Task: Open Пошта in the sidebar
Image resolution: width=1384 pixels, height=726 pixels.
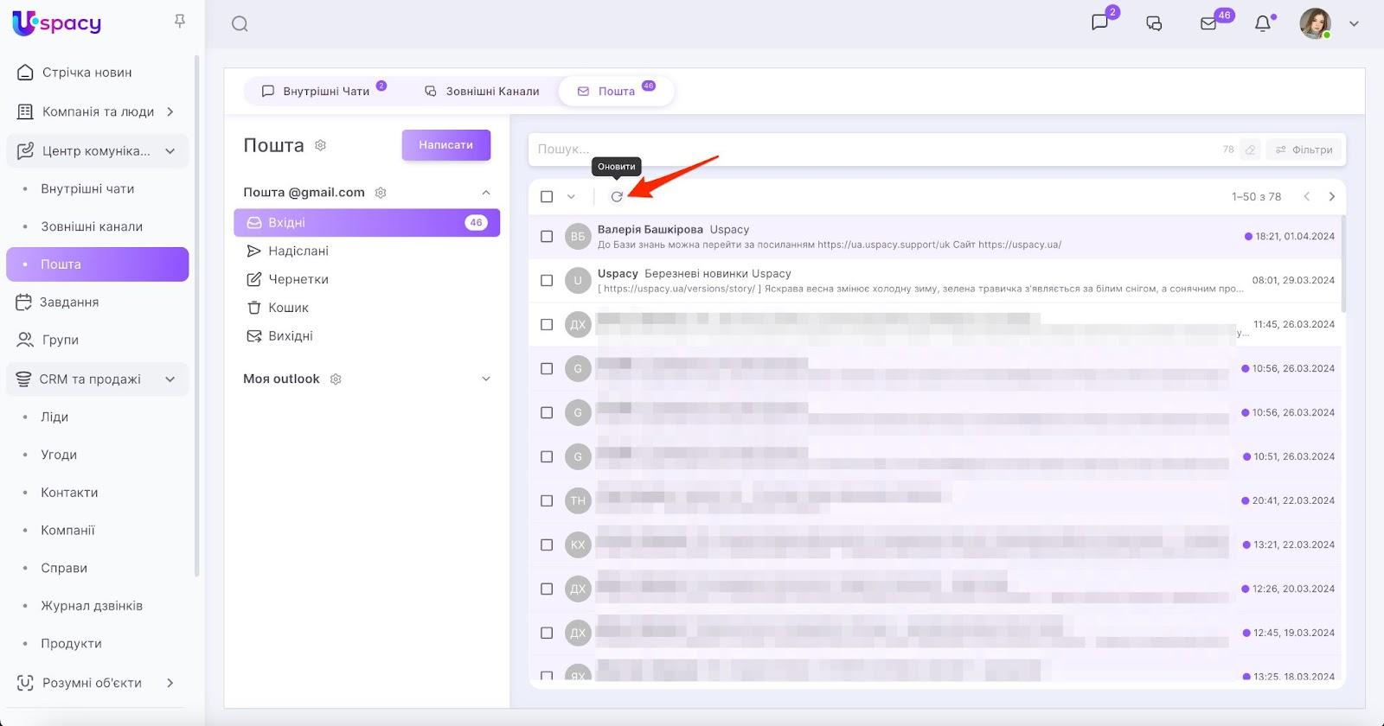Action: click(x=97, y=264)
